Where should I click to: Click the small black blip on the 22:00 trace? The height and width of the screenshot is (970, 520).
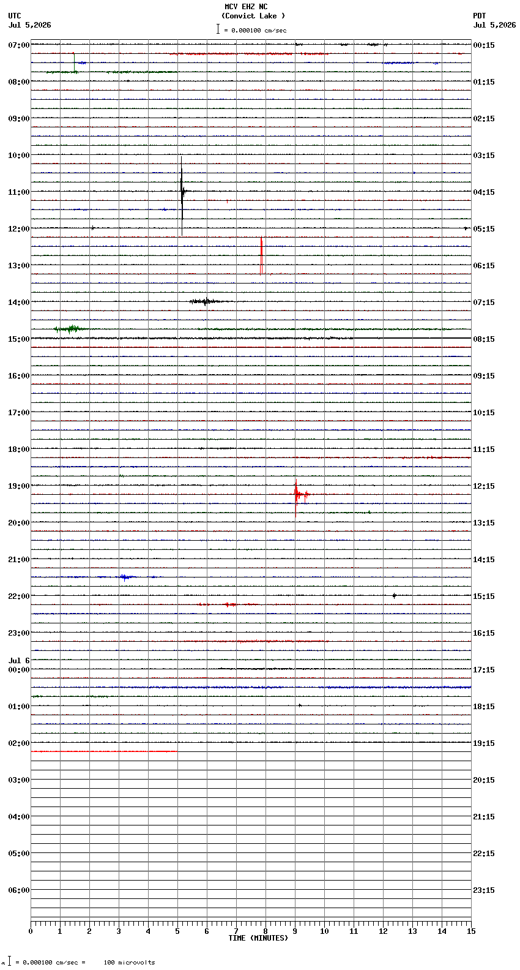(394, 595)
